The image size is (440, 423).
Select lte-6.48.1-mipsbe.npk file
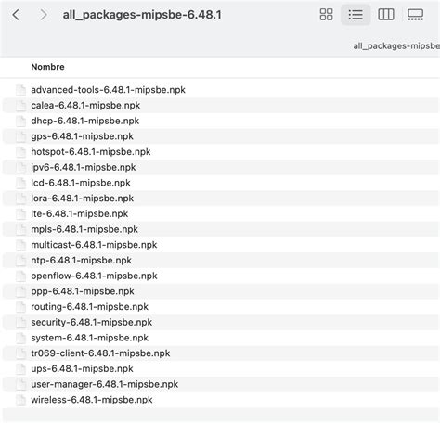coord(79,213)
